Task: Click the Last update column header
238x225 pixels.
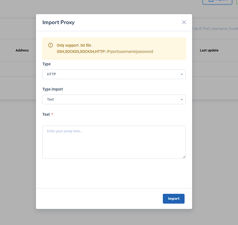Action: click(x=209, y=50)
